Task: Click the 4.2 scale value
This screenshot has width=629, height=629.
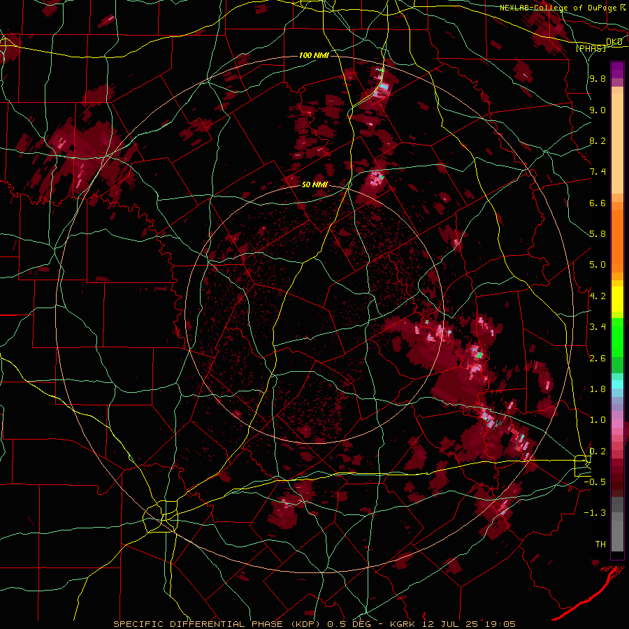Action: [x=598, y=296]
